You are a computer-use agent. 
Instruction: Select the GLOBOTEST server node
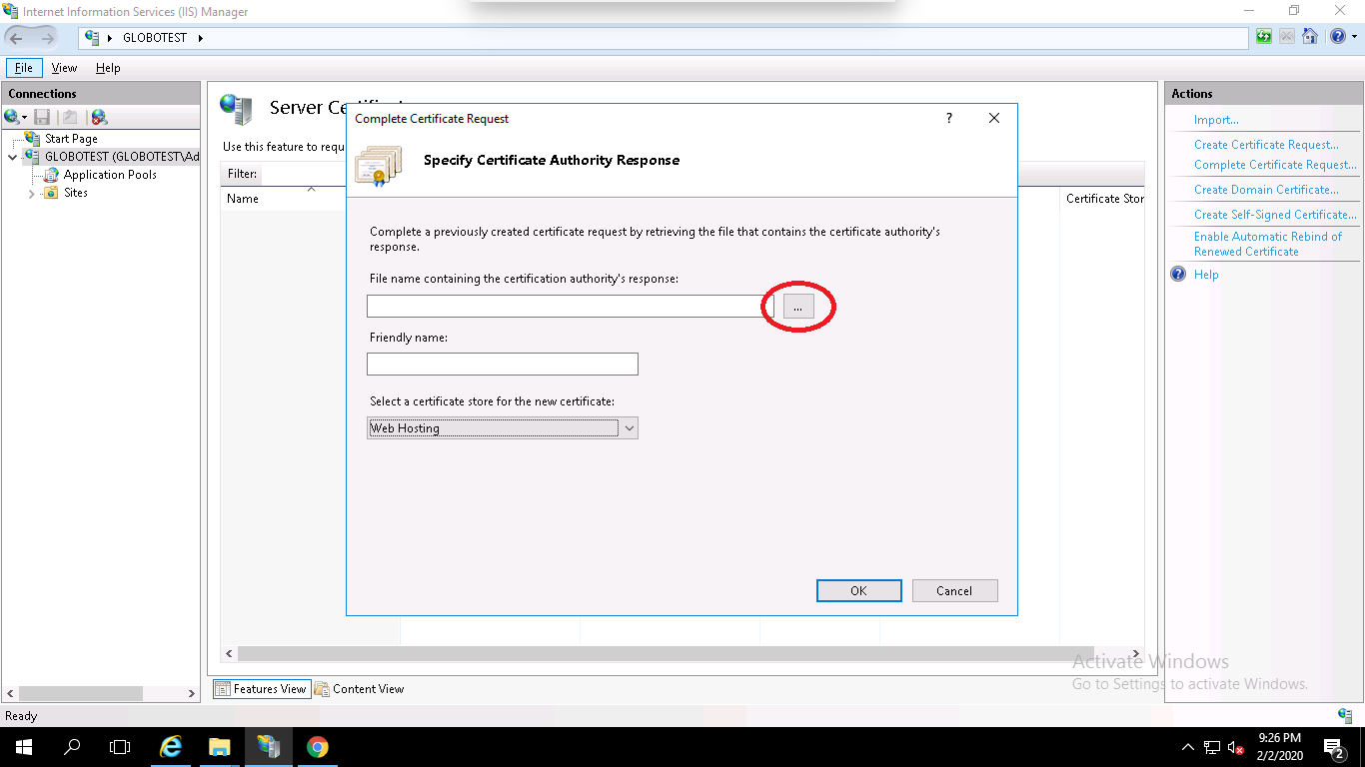coord(122,157)
